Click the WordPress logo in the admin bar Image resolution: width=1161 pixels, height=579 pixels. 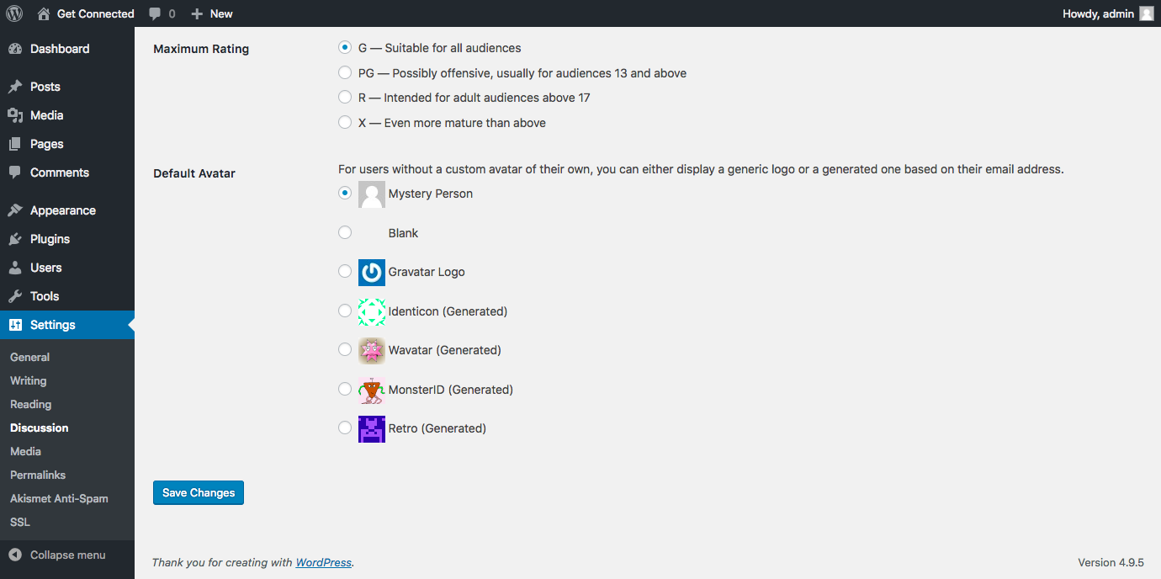[13, 13]
